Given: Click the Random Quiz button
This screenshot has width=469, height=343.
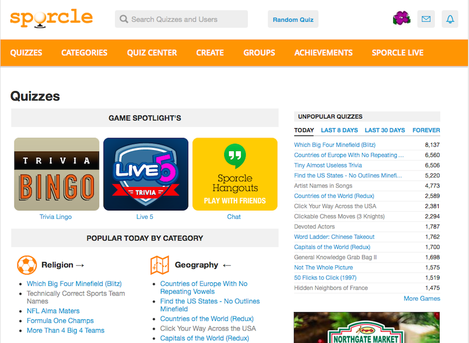Looking at the screenshot, I should pyautogui.click(x=293, y=19).
